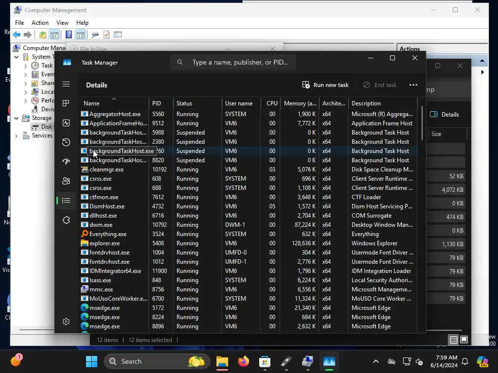Open Firefox from the taskbar
The width and height of the screenshot is (498, 373).
click(x=244, y=361)
